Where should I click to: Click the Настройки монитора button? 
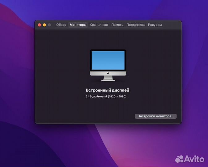156,116
